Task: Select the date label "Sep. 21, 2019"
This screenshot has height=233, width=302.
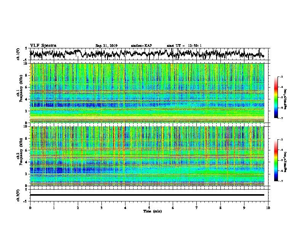Action: tap(106, 46)
